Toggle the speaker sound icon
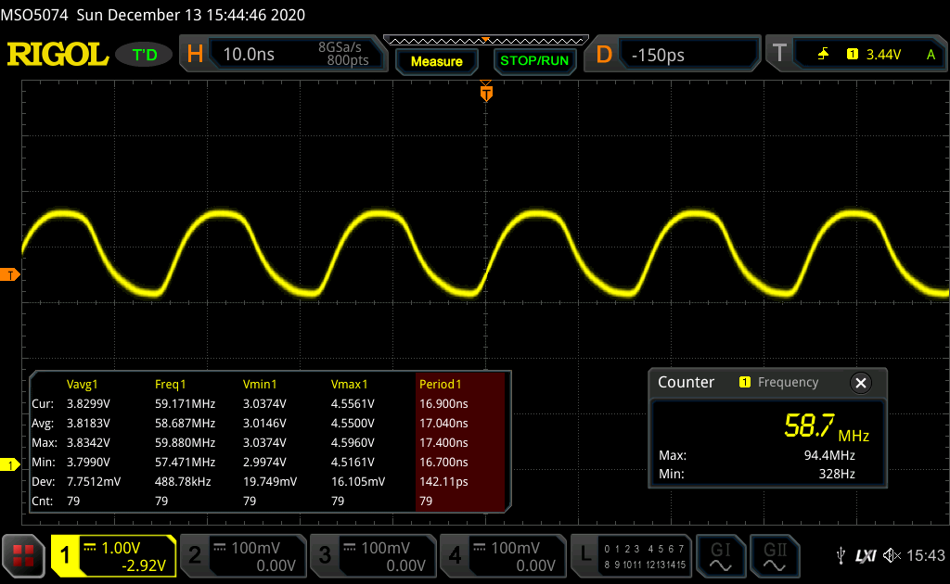 (892, 555)
